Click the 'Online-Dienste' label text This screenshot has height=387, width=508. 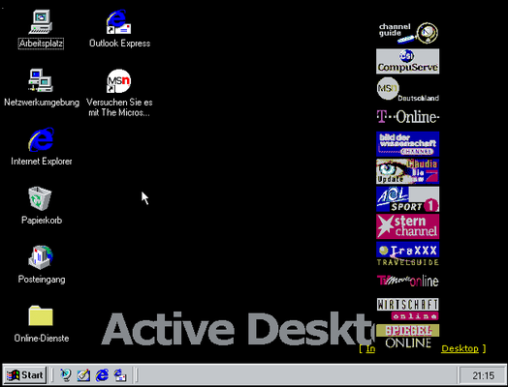coord(42,338)
